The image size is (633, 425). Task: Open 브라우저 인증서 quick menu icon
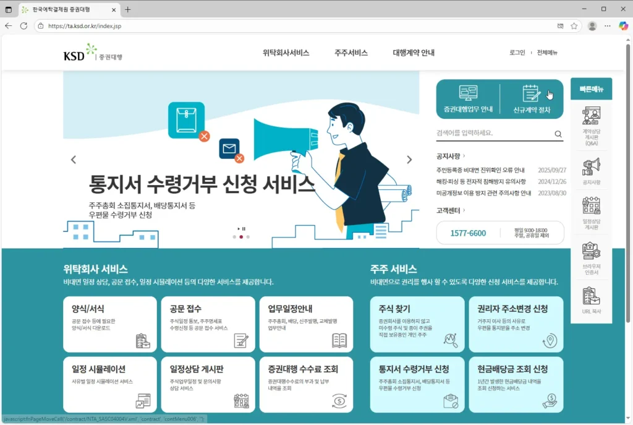coord(592,259)
